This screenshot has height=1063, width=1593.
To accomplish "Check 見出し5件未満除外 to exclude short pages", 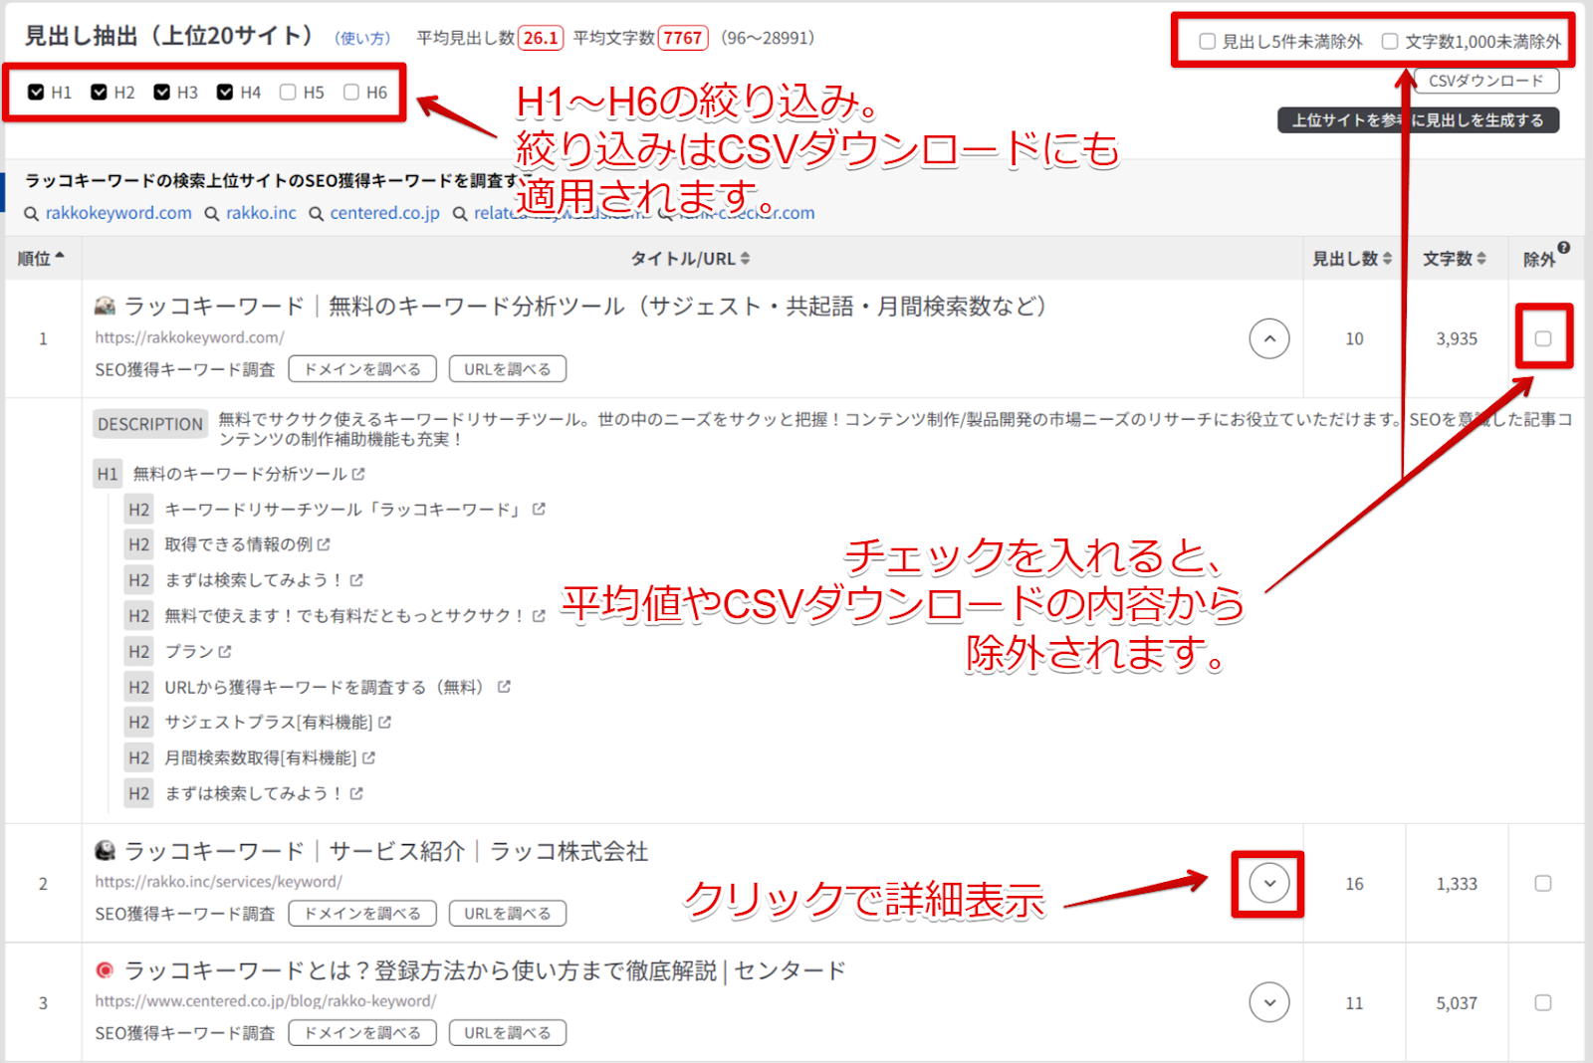I will [x=1207, y=42].
